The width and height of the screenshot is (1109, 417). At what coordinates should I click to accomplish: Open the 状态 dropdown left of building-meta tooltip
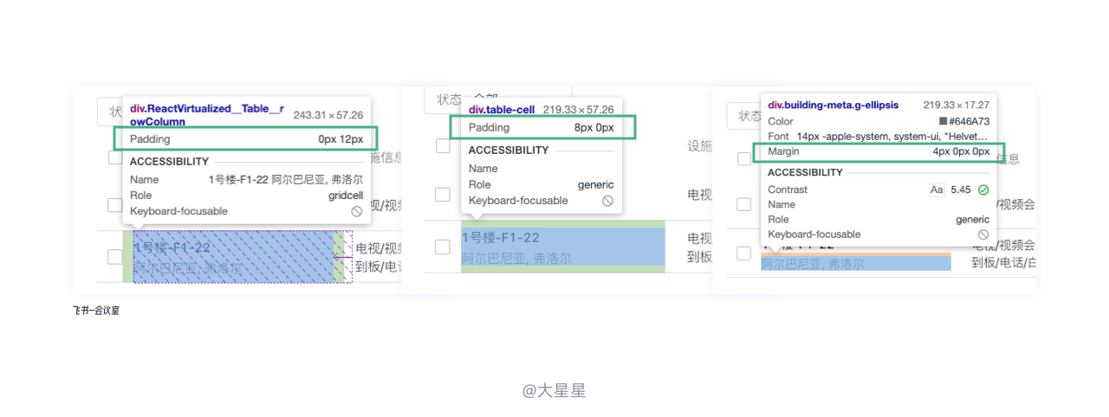point(743,115)
